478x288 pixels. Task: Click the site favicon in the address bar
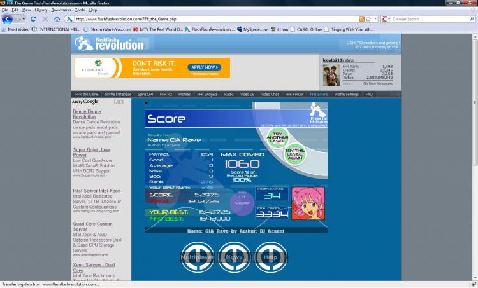pyautogui.click(x=69, y=19)
